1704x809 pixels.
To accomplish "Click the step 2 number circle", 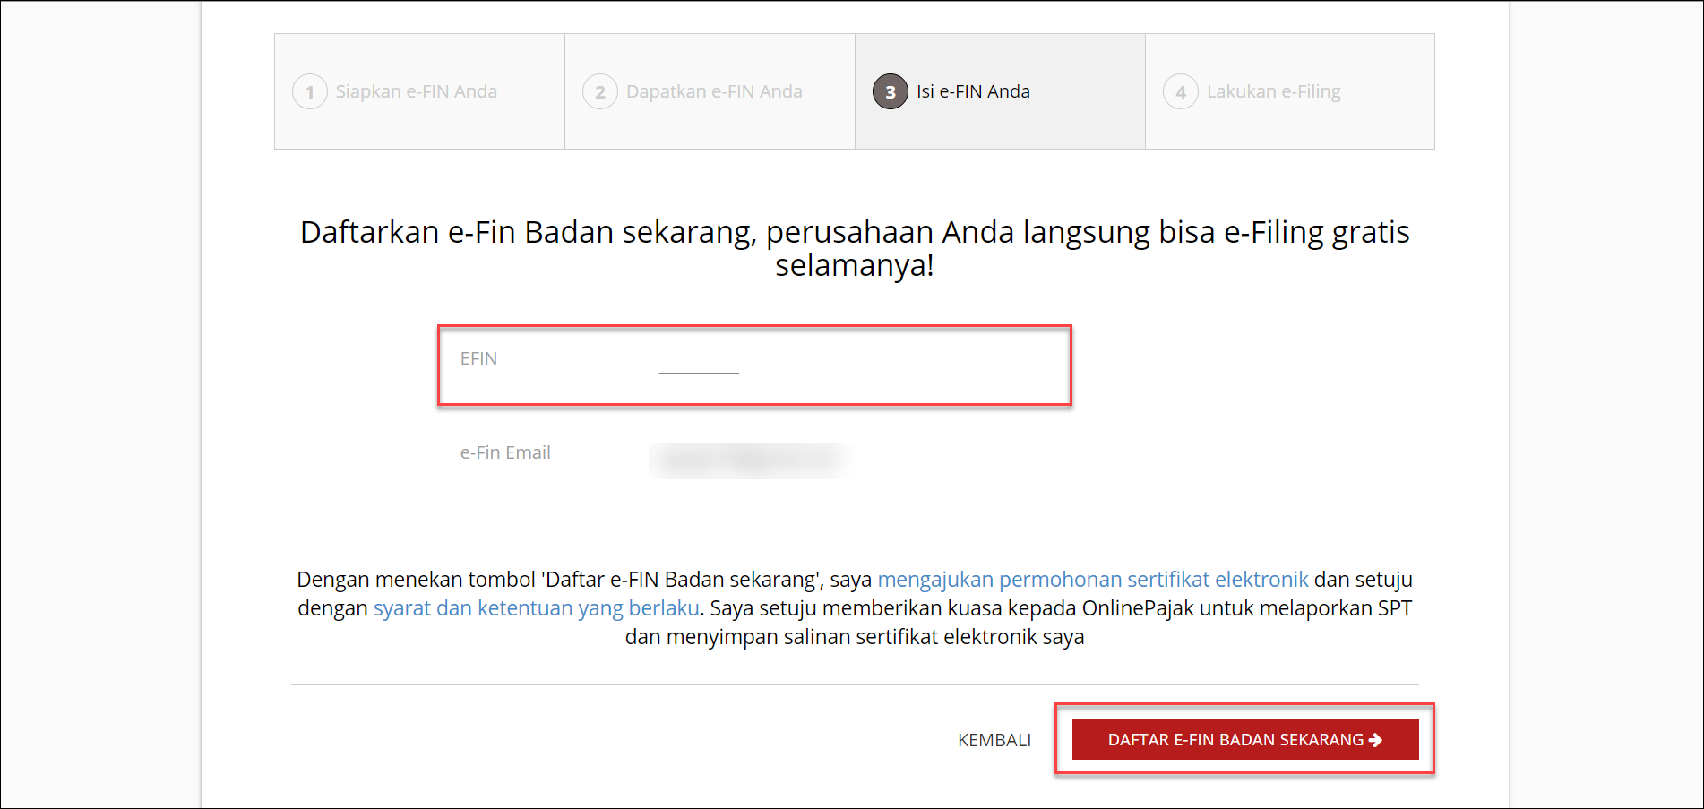I will click(600, 91).
